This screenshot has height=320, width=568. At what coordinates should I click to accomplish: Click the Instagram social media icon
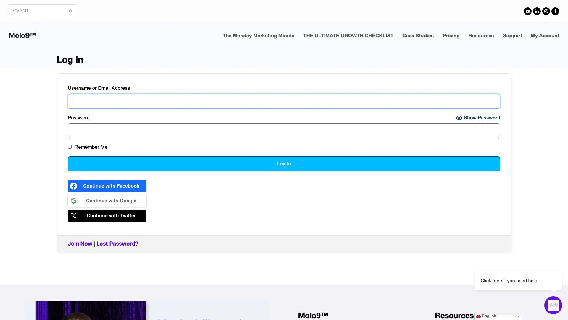pyautogui.click(x=546, y=11)
